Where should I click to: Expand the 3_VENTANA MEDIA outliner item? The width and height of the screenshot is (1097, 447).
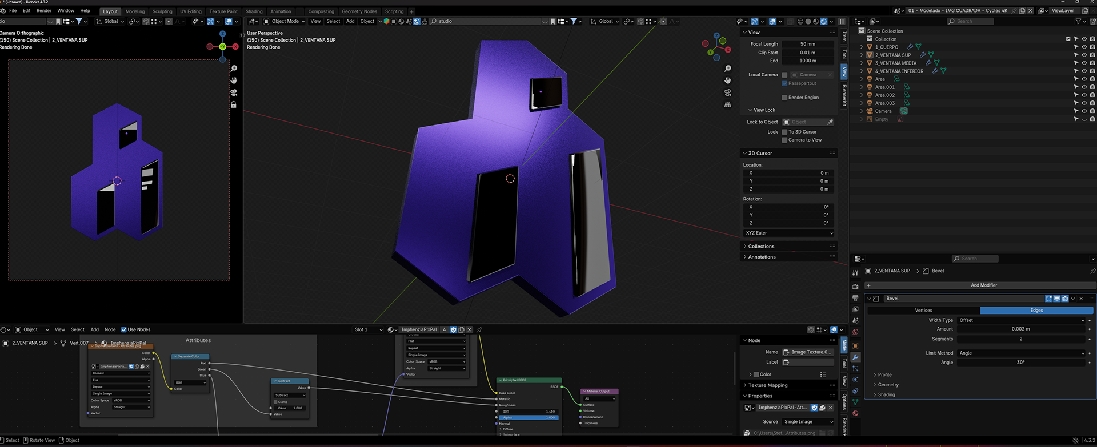[x=862, y=63]
